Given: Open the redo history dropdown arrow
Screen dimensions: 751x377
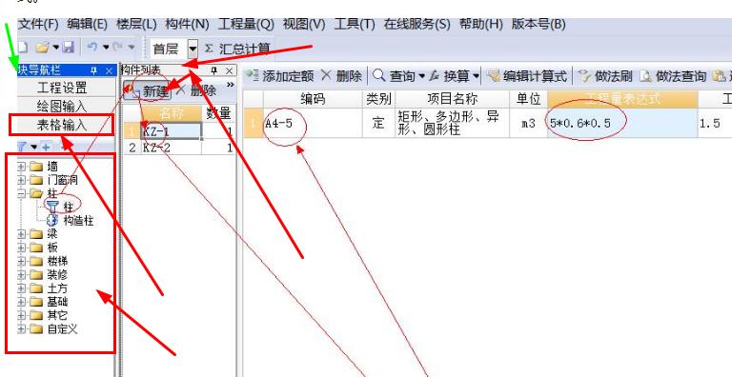Looking at the screenshot, I should pos(132,47).
